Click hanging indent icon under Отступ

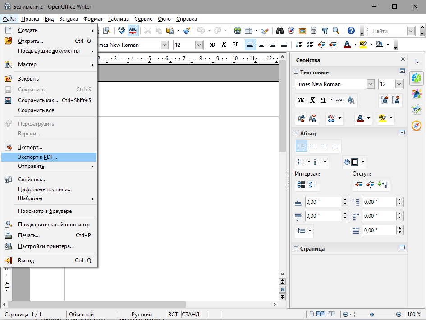[x=382, y=185]
